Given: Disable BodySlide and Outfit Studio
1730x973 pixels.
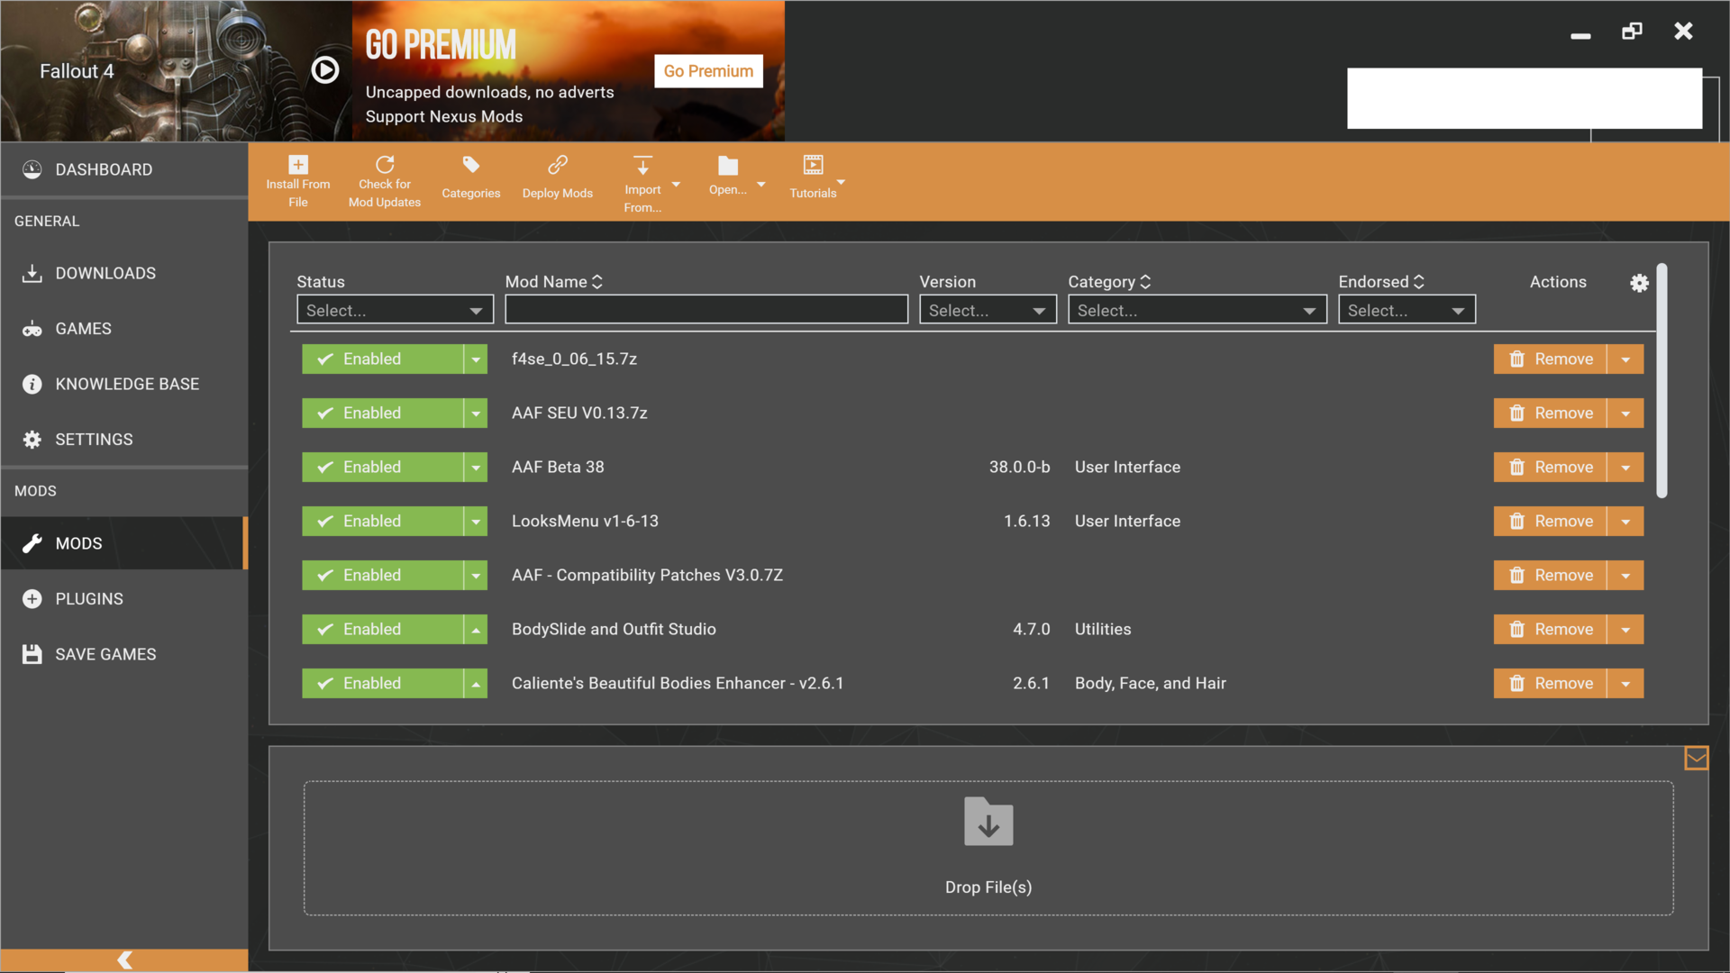Looking at the screenshot, I should [382, 630].
